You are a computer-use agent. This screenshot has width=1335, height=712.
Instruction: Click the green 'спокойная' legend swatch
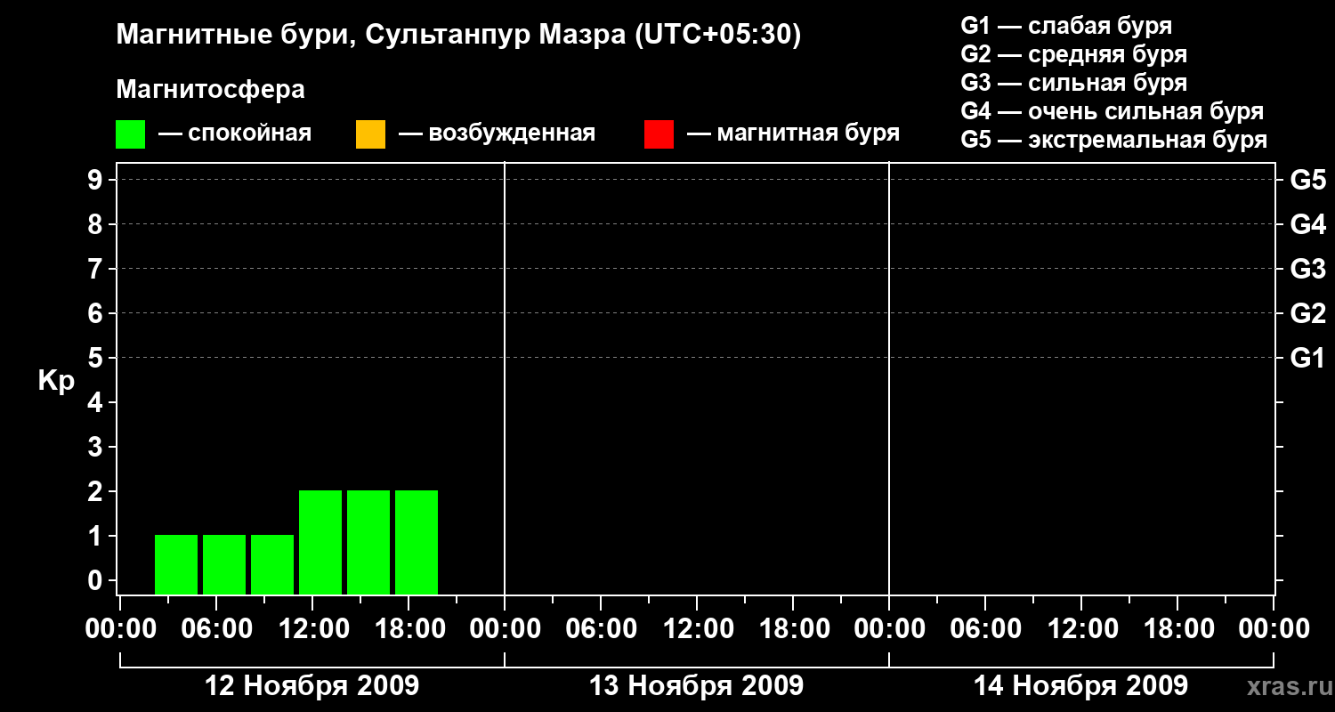[130, 134]
